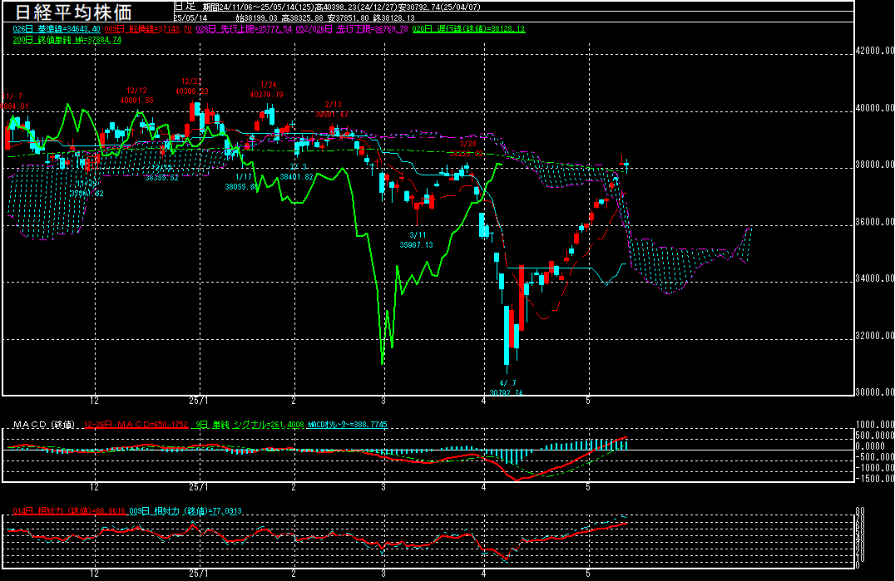
Task: Click the 1/17 38055.68 low annotation
Action: point(242,183)
